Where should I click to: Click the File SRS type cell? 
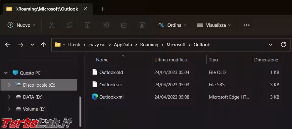pyautogui.click(x=217, y=85)
